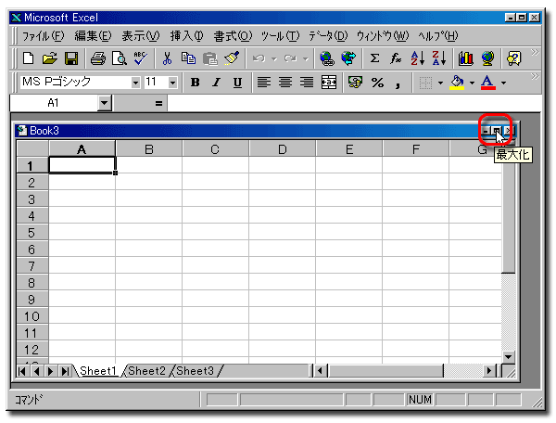Click the Edit Formula equals button
The width and height of the screenshot is (556, 423).
click(158, 103)
